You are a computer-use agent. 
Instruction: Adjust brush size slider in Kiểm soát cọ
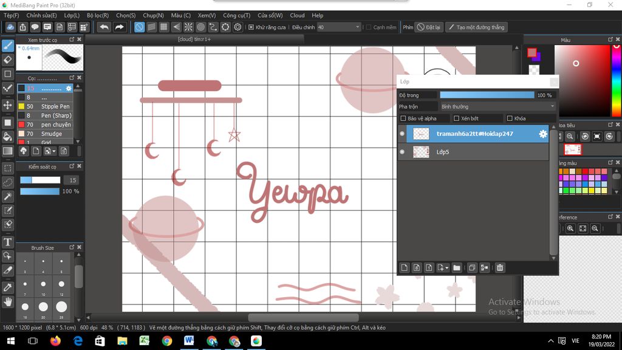click(x=40, y=180)
